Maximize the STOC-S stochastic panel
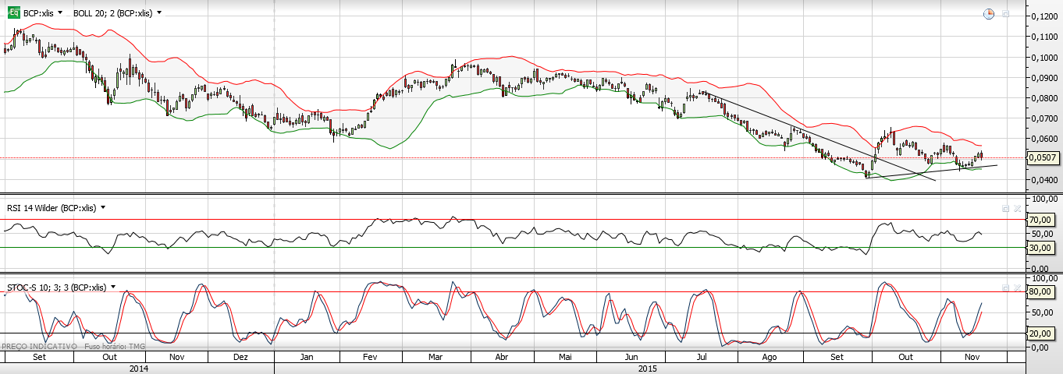The height and width of the screenshot is (374, 1063). tap(1006, 288)
